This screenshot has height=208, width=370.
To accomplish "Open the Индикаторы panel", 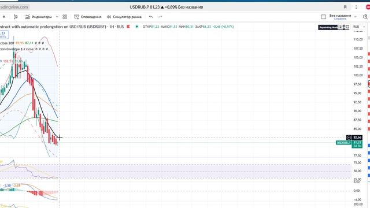I will [39, 17].
